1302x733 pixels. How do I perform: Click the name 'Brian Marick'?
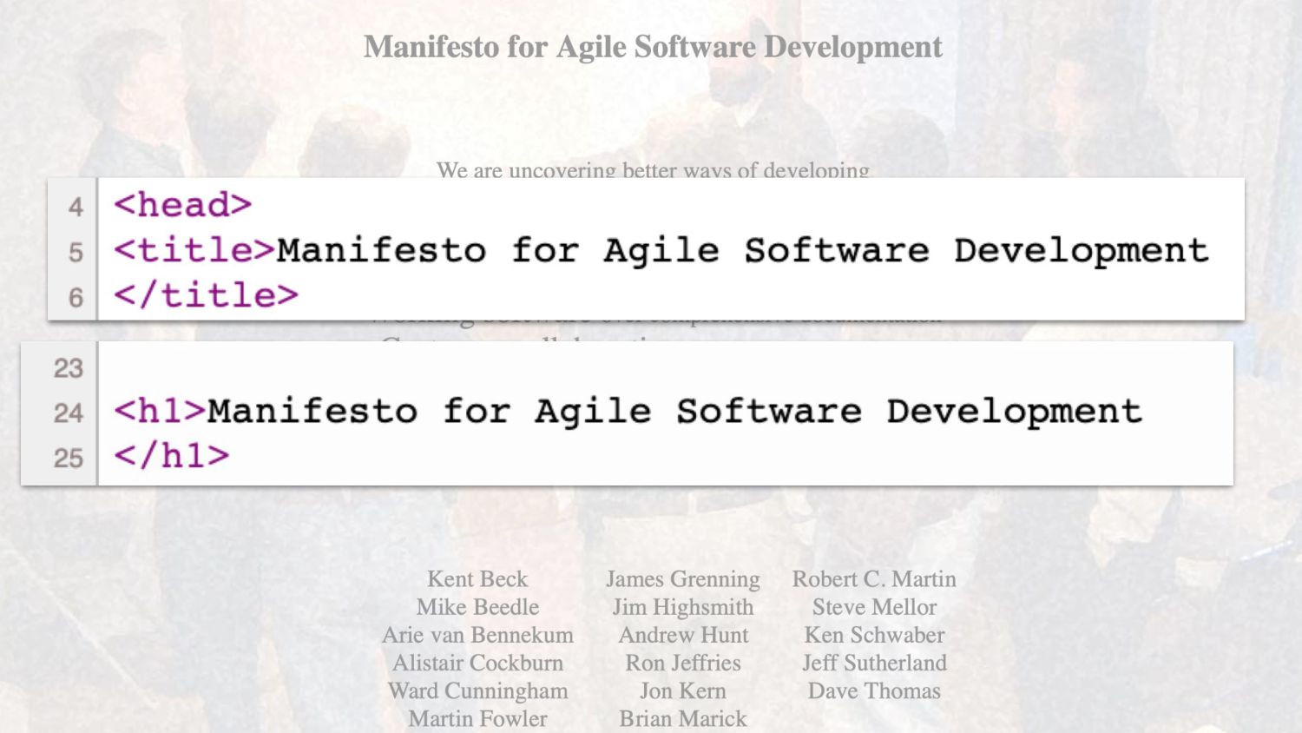click(x=683, y=719)
